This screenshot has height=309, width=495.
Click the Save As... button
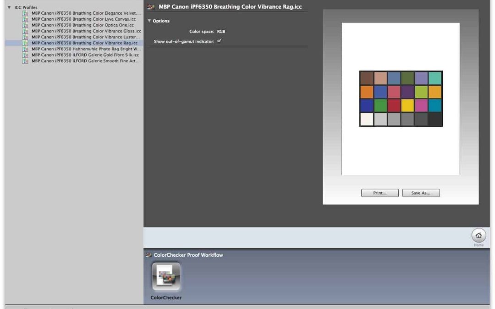tap(421, 193)
